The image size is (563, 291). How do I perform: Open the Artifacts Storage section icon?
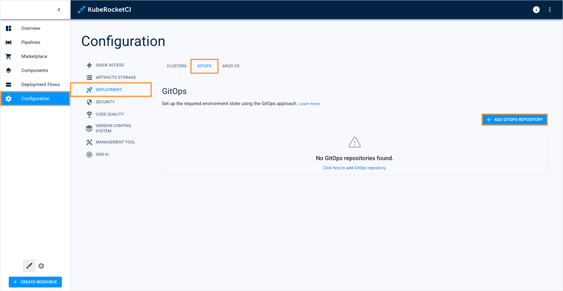89,77
